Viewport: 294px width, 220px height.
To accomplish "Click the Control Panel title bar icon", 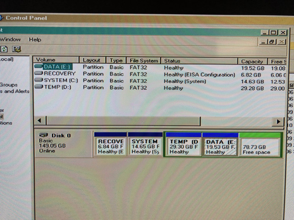I will click(1, 18).
